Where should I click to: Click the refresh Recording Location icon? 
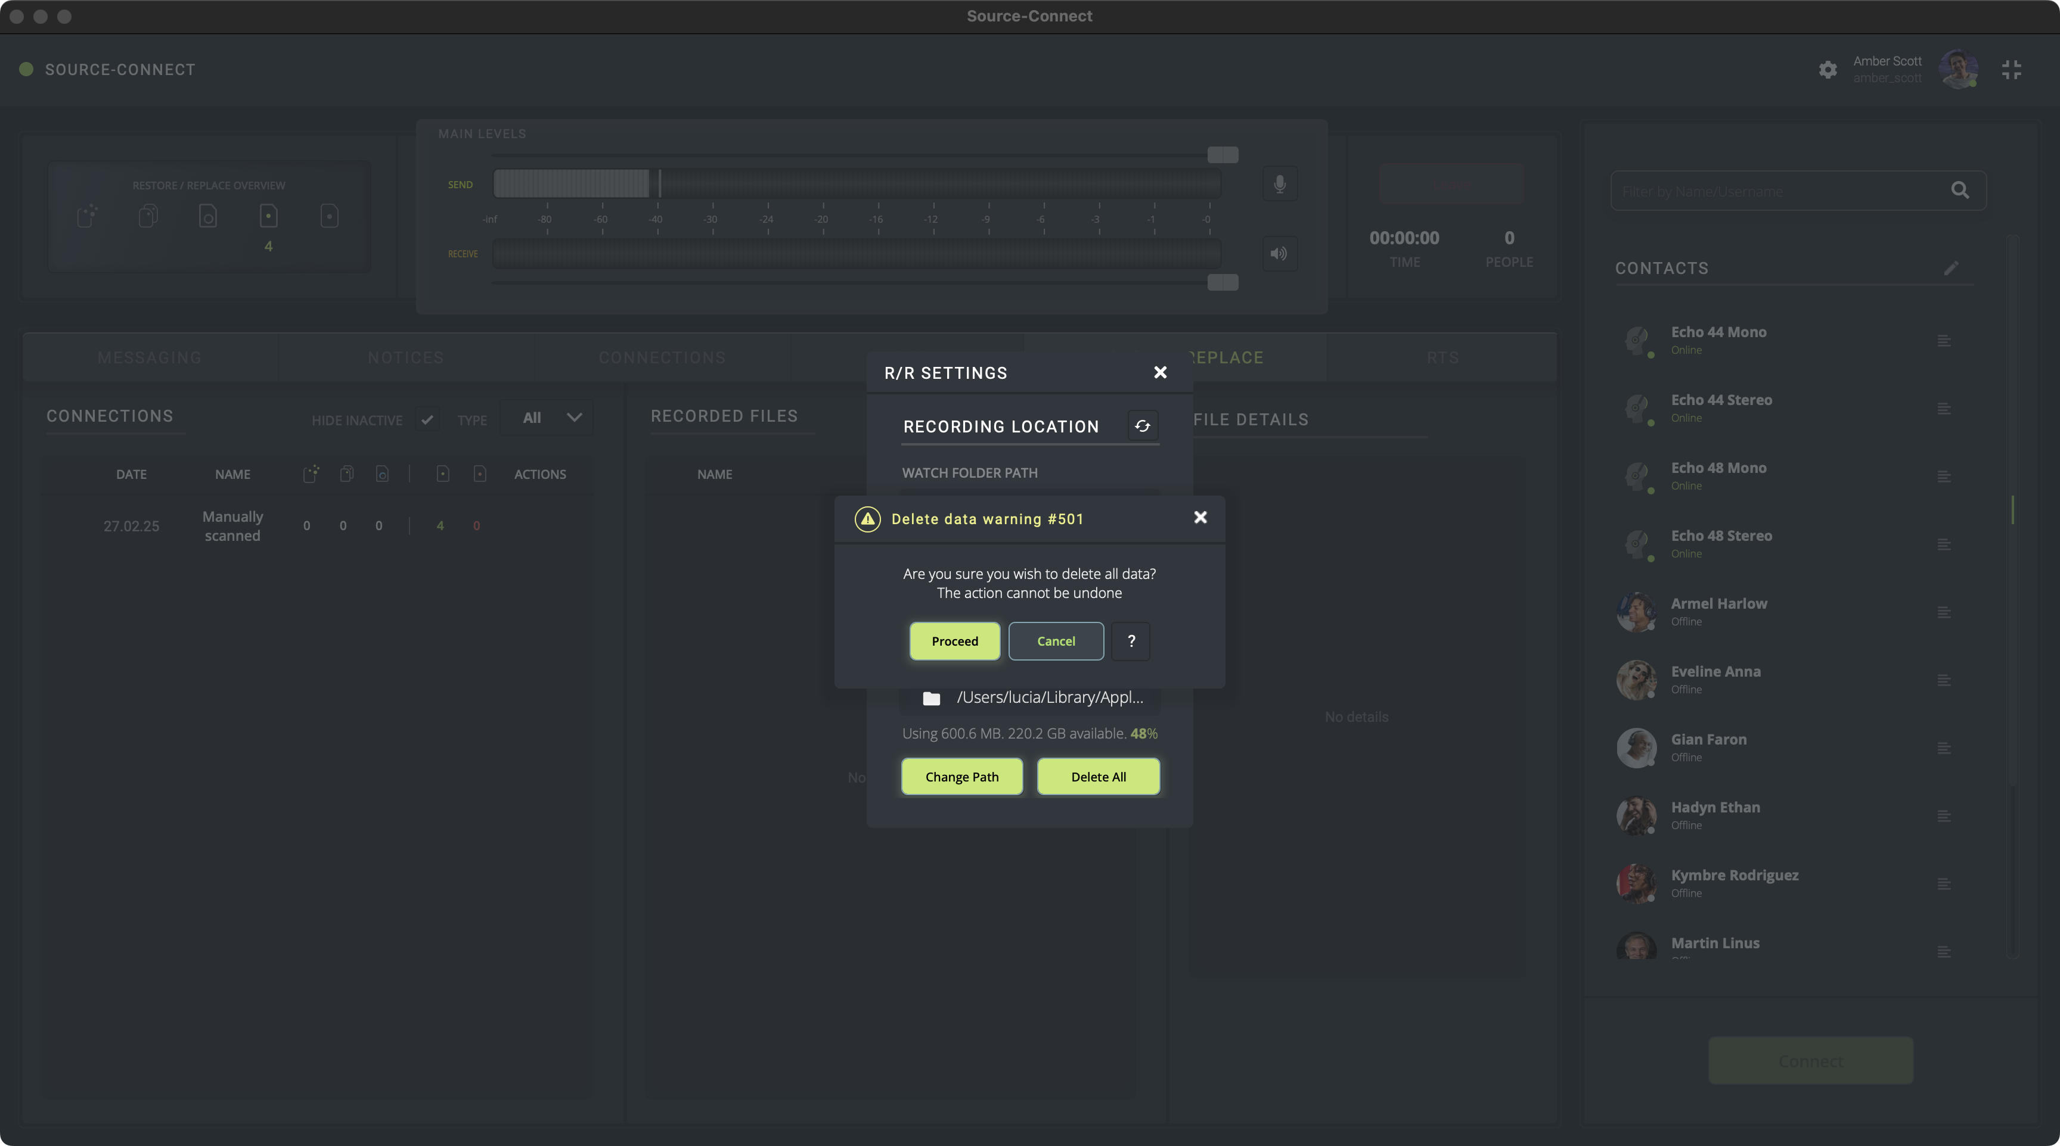pyautogui.click(x=1142, y=426)
